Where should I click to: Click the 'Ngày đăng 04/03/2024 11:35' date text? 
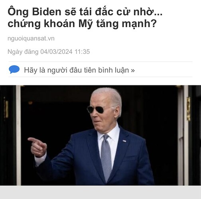click(49, 52)
